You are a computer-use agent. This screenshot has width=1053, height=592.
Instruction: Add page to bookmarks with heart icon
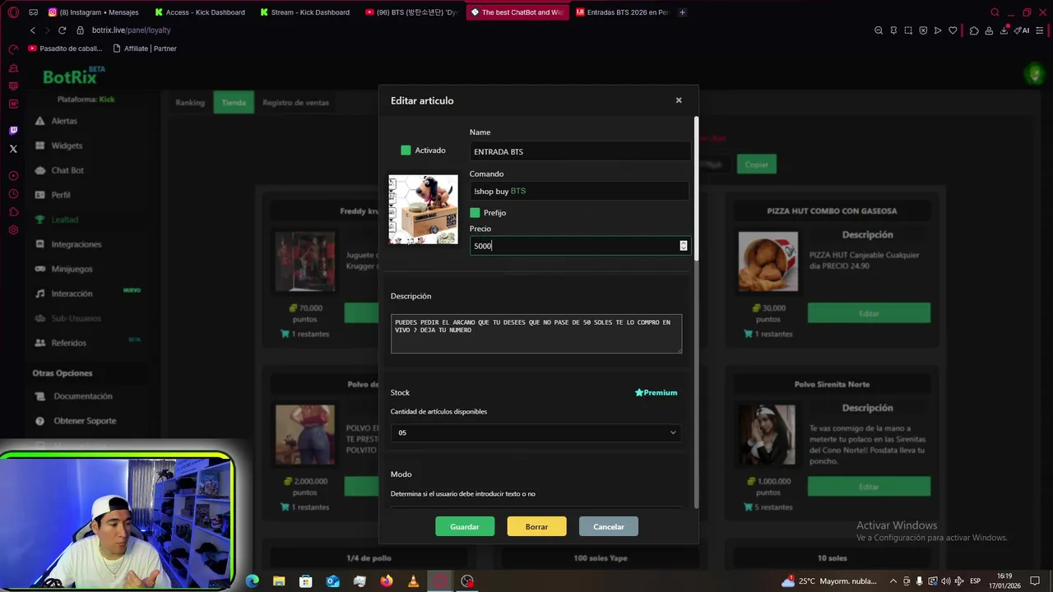click(x=953, y=30)
